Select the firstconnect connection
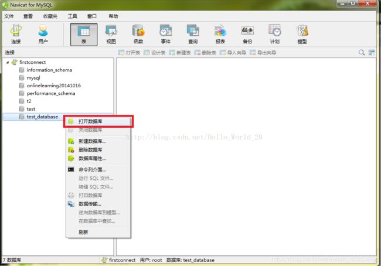 coord(32,62)
